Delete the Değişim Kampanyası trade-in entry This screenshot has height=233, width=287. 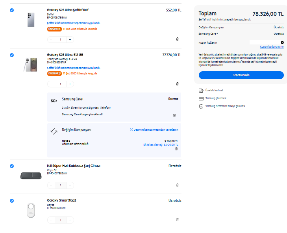[x=176, y=149]
